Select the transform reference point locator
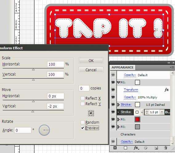The height and width of the screenshot is (153, 175). tap(91, 113)
